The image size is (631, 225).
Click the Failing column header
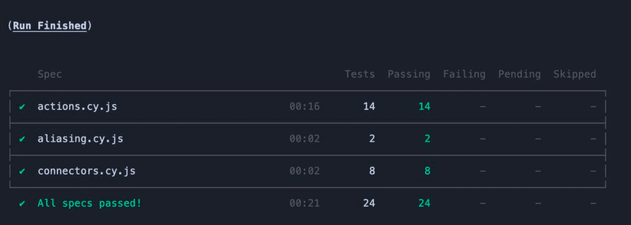pos(465,75)
